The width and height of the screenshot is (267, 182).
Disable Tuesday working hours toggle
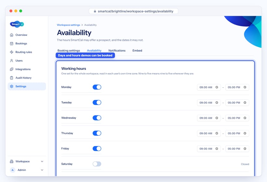click(x=97, y=102)
